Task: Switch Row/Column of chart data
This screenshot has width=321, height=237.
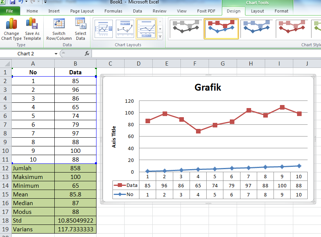Action: pos(59,29)
